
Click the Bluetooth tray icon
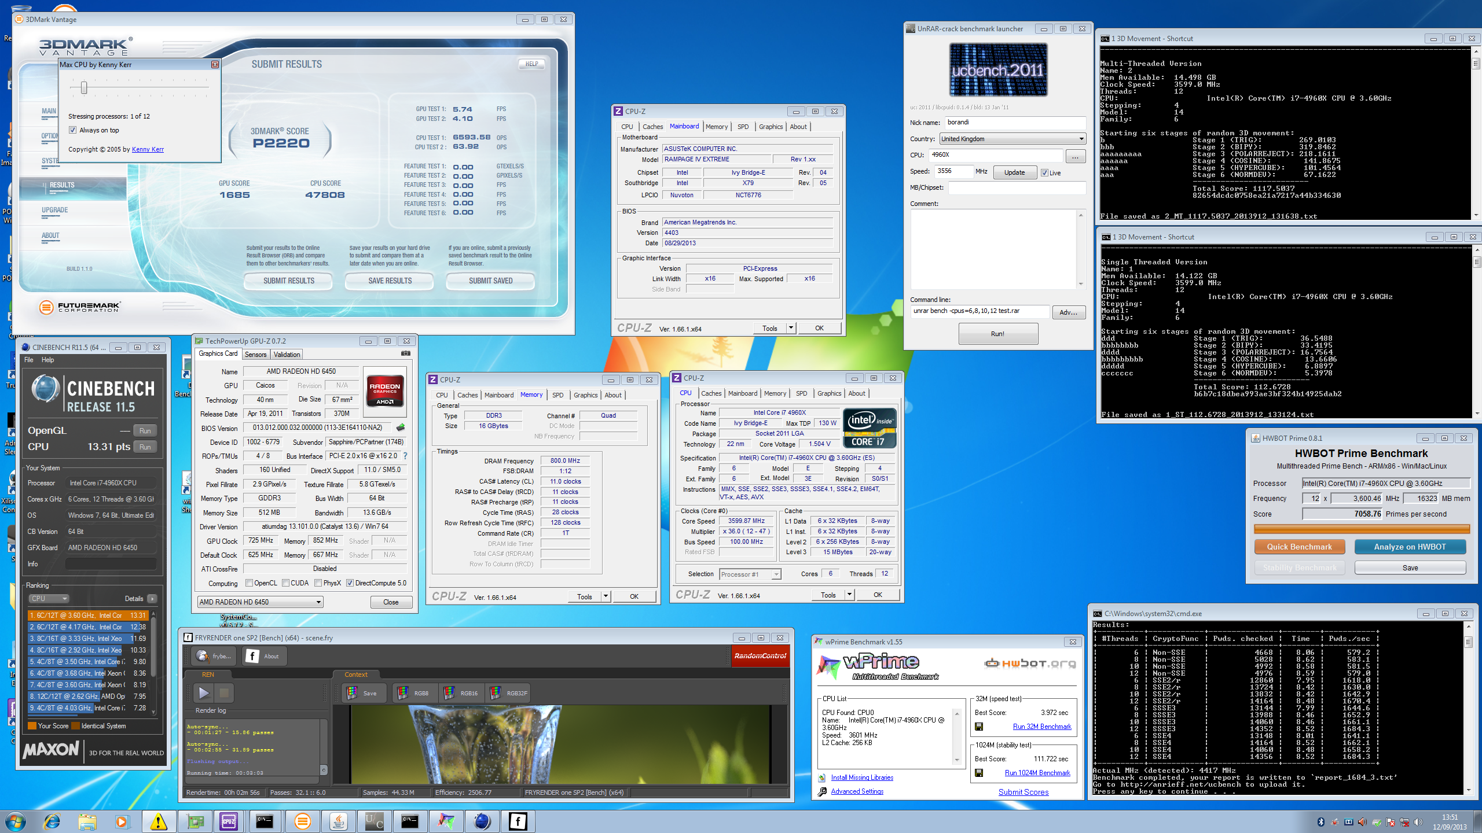coord(1321,822)
